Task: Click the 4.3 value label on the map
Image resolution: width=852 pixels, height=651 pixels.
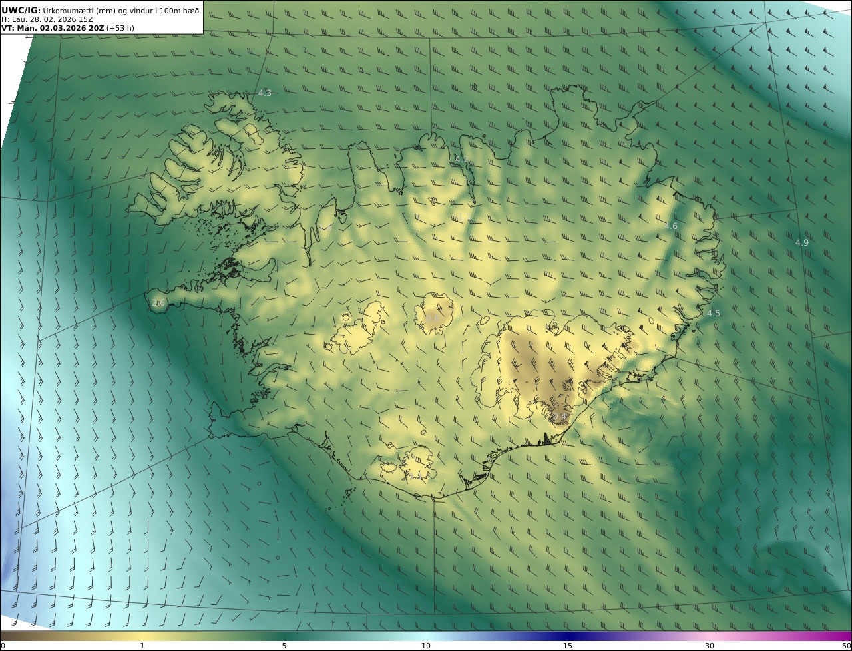Action: 265,93
